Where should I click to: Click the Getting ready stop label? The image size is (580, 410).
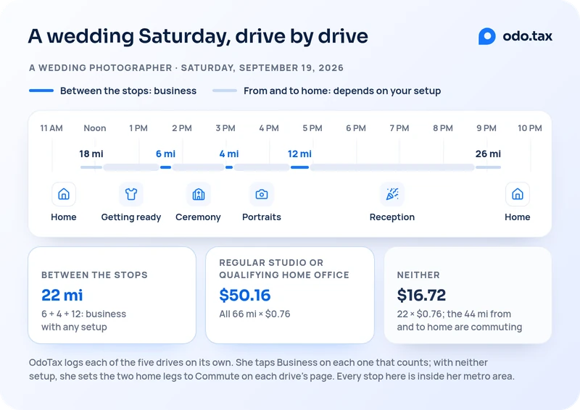pyautogui.click(x=131, y=217)
